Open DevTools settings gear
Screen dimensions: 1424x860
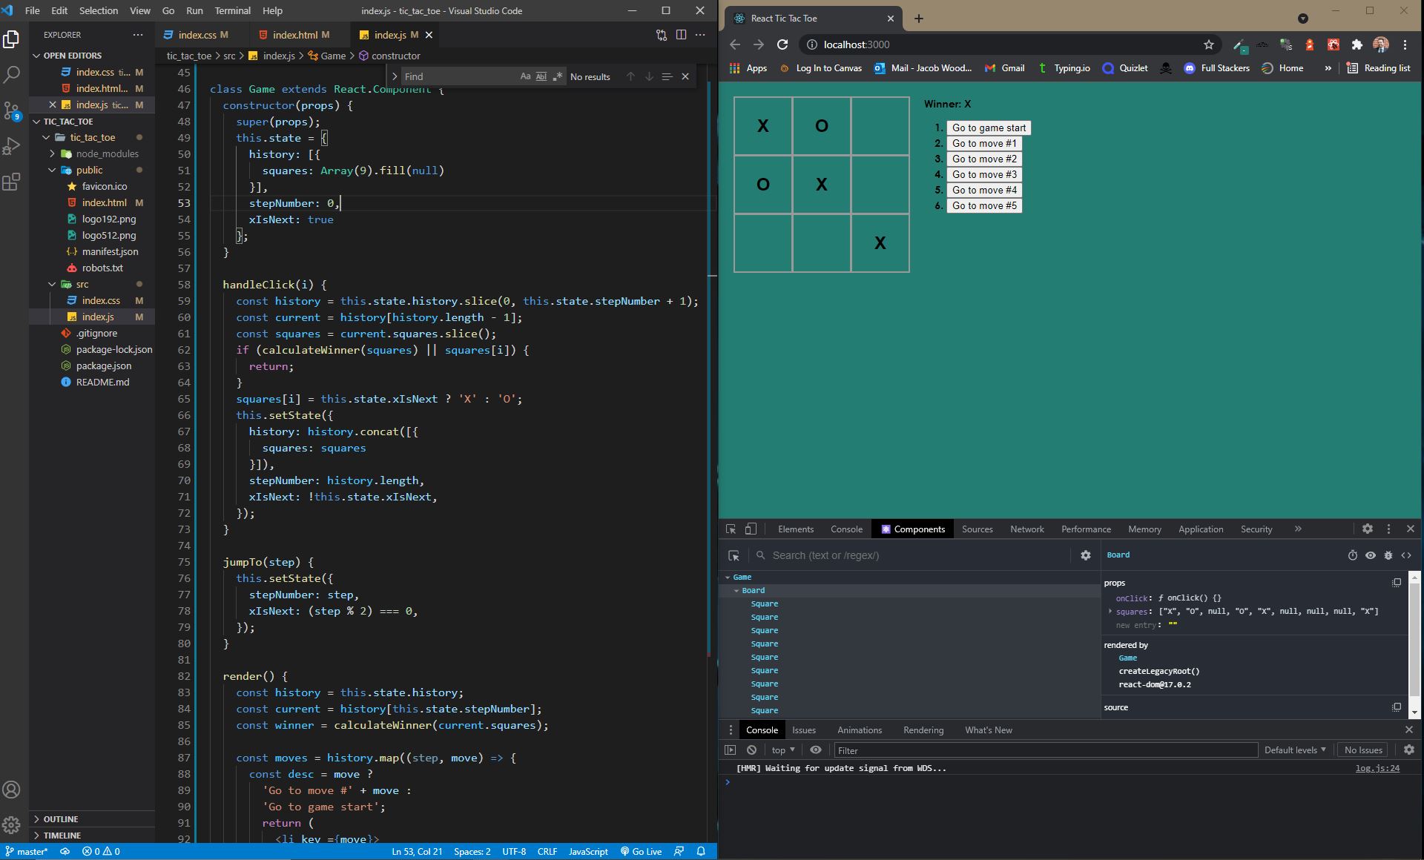[1367, 529]
